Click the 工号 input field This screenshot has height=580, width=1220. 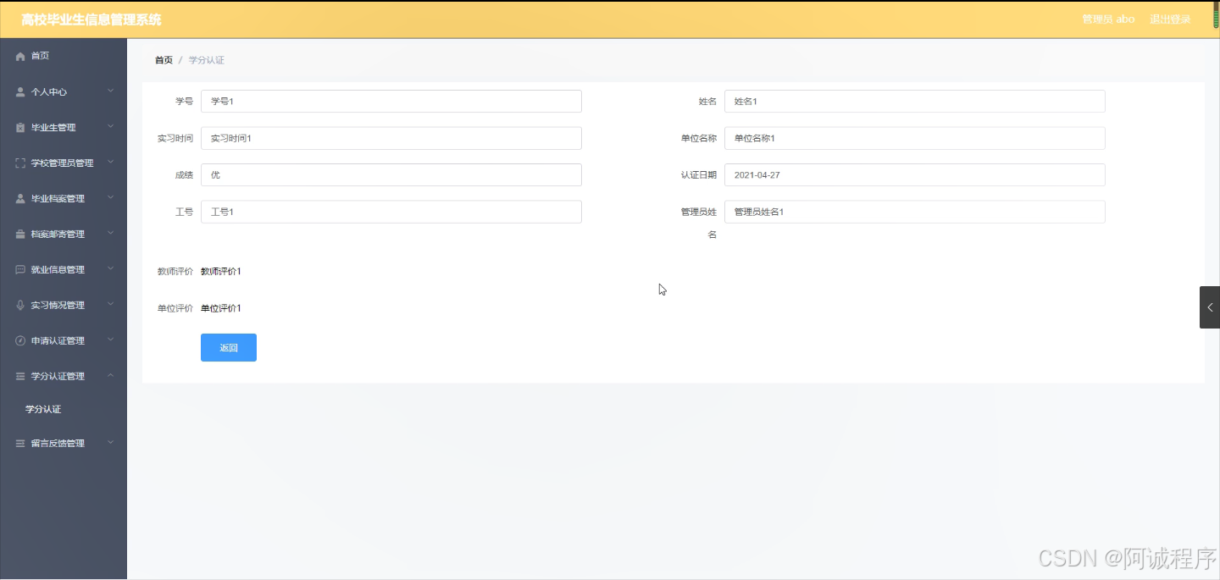(x=391, y=212)
